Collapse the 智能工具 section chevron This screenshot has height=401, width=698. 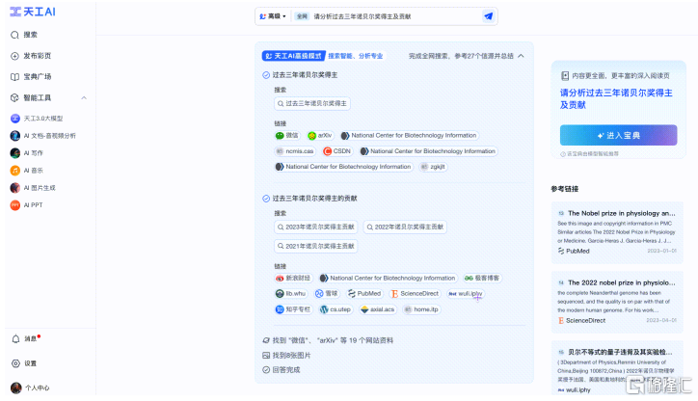tap(84, 98)
